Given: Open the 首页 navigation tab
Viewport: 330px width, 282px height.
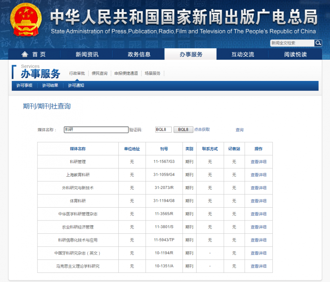Looking at the screenshot, I should [x=34, y=54].
